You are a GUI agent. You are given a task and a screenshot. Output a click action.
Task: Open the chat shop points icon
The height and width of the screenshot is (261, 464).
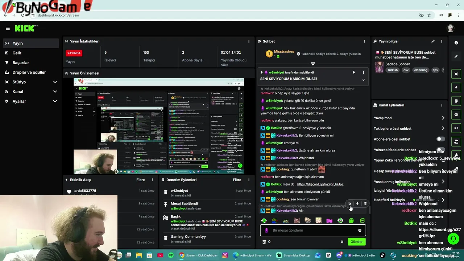(264, 242)
